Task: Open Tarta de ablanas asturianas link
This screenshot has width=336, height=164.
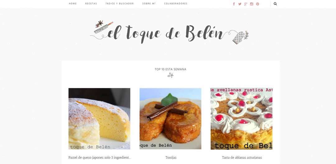Action: 242,157
